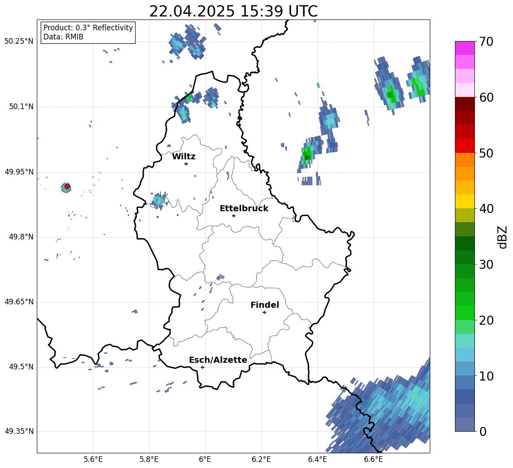
Task: Click the 49.8°N latitude tick label
Action: (21, 237)
